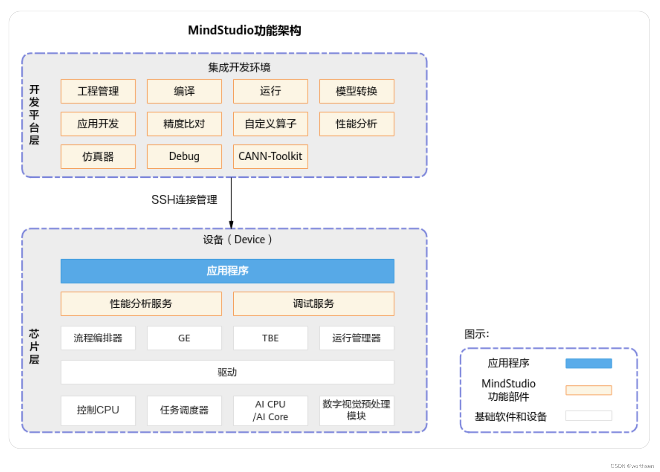Click the vertical 芯片层 label

coord(34,347)
